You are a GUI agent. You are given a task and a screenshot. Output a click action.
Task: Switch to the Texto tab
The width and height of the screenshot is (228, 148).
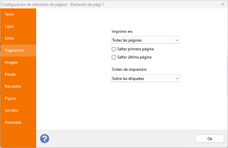tap(9, 14)
